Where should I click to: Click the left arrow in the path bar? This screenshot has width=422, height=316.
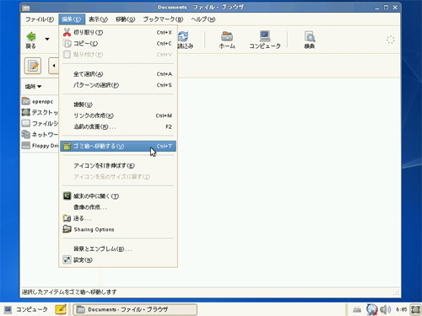pyautogui.click(x=54, y=66)
